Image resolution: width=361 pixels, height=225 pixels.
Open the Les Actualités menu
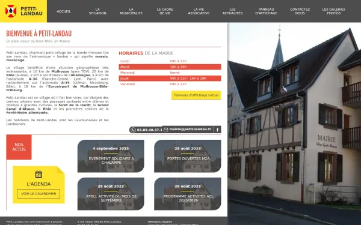pyautogui.click(x=232, y=11)
